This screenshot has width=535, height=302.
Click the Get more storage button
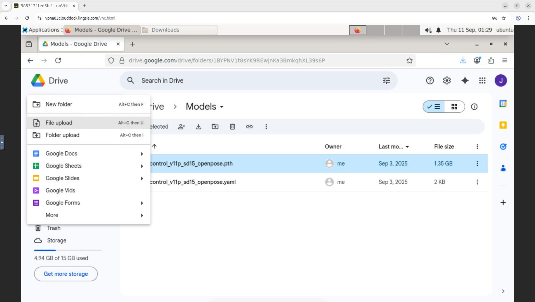tap(66, 274)
